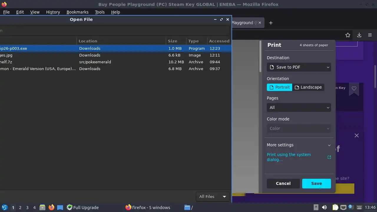The height and width of the screenshot is (212, 377).
Task: Open the Tools menu
Action: coord(100,12)
